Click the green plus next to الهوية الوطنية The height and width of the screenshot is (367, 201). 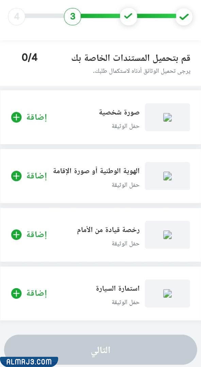click(16, 176)
